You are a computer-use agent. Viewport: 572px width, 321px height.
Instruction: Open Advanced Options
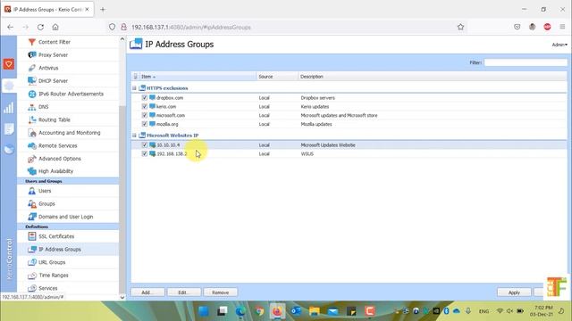coord(60,159)
